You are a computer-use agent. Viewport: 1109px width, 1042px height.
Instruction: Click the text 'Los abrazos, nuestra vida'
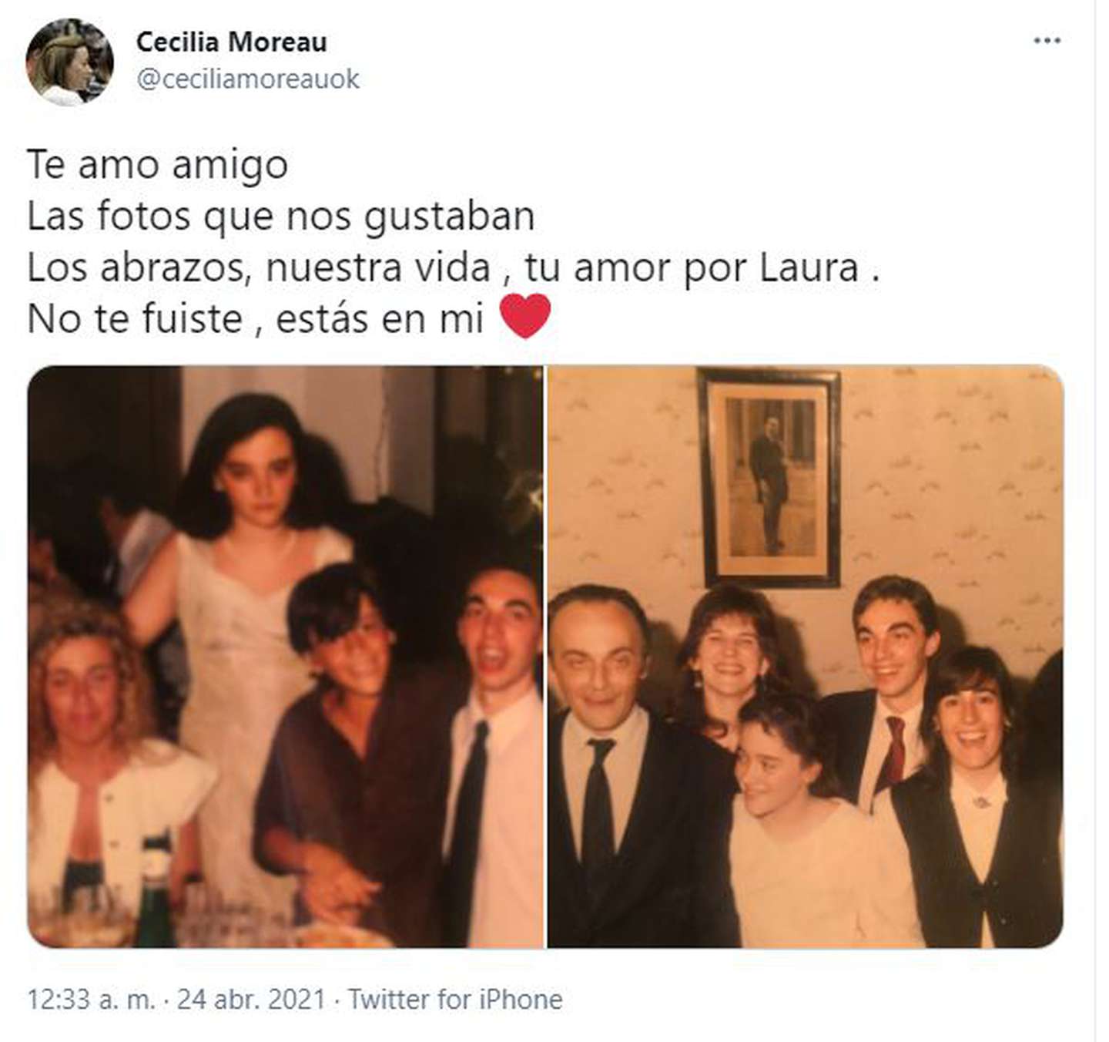[259, 268]
